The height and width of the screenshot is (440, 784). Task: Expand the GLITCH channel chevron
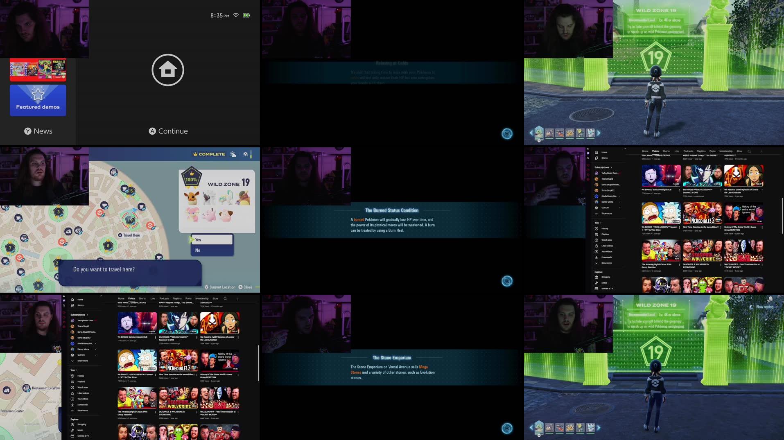tap(95, 354)
